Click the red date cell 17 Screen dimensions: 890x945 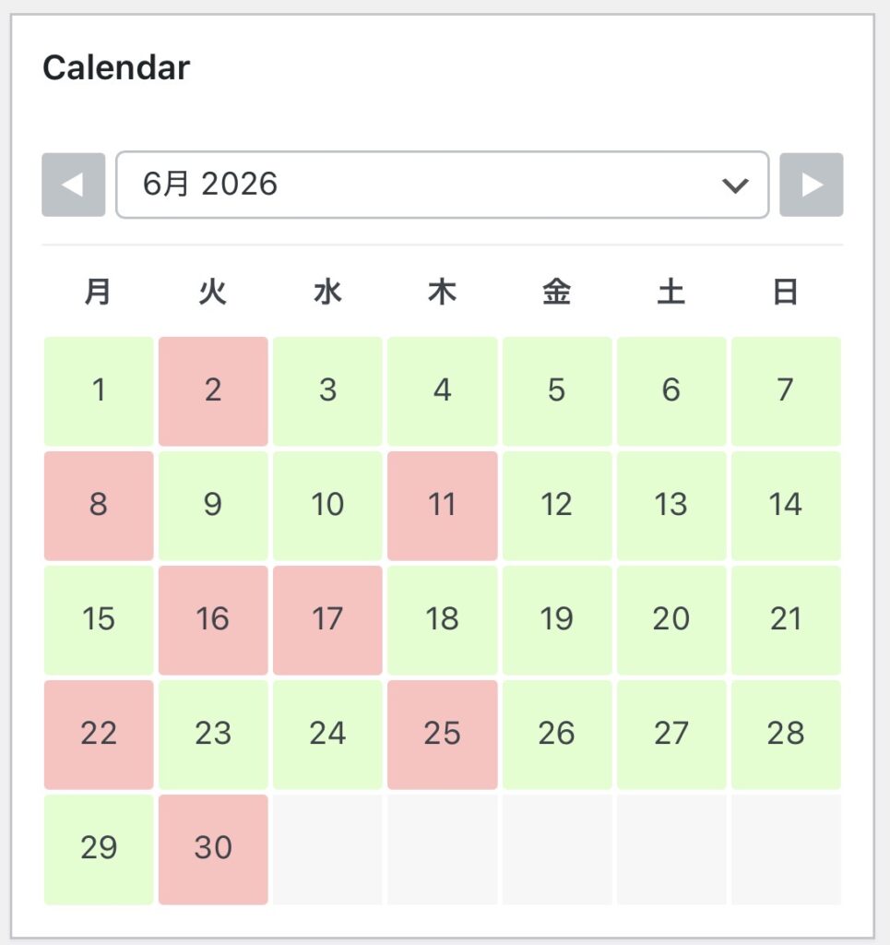tap(327, 619)
